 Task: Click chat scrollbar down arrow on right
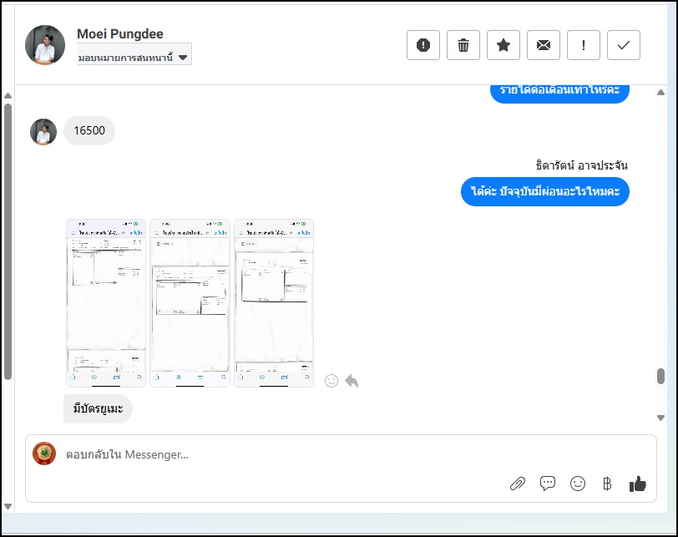click(660, 418)
